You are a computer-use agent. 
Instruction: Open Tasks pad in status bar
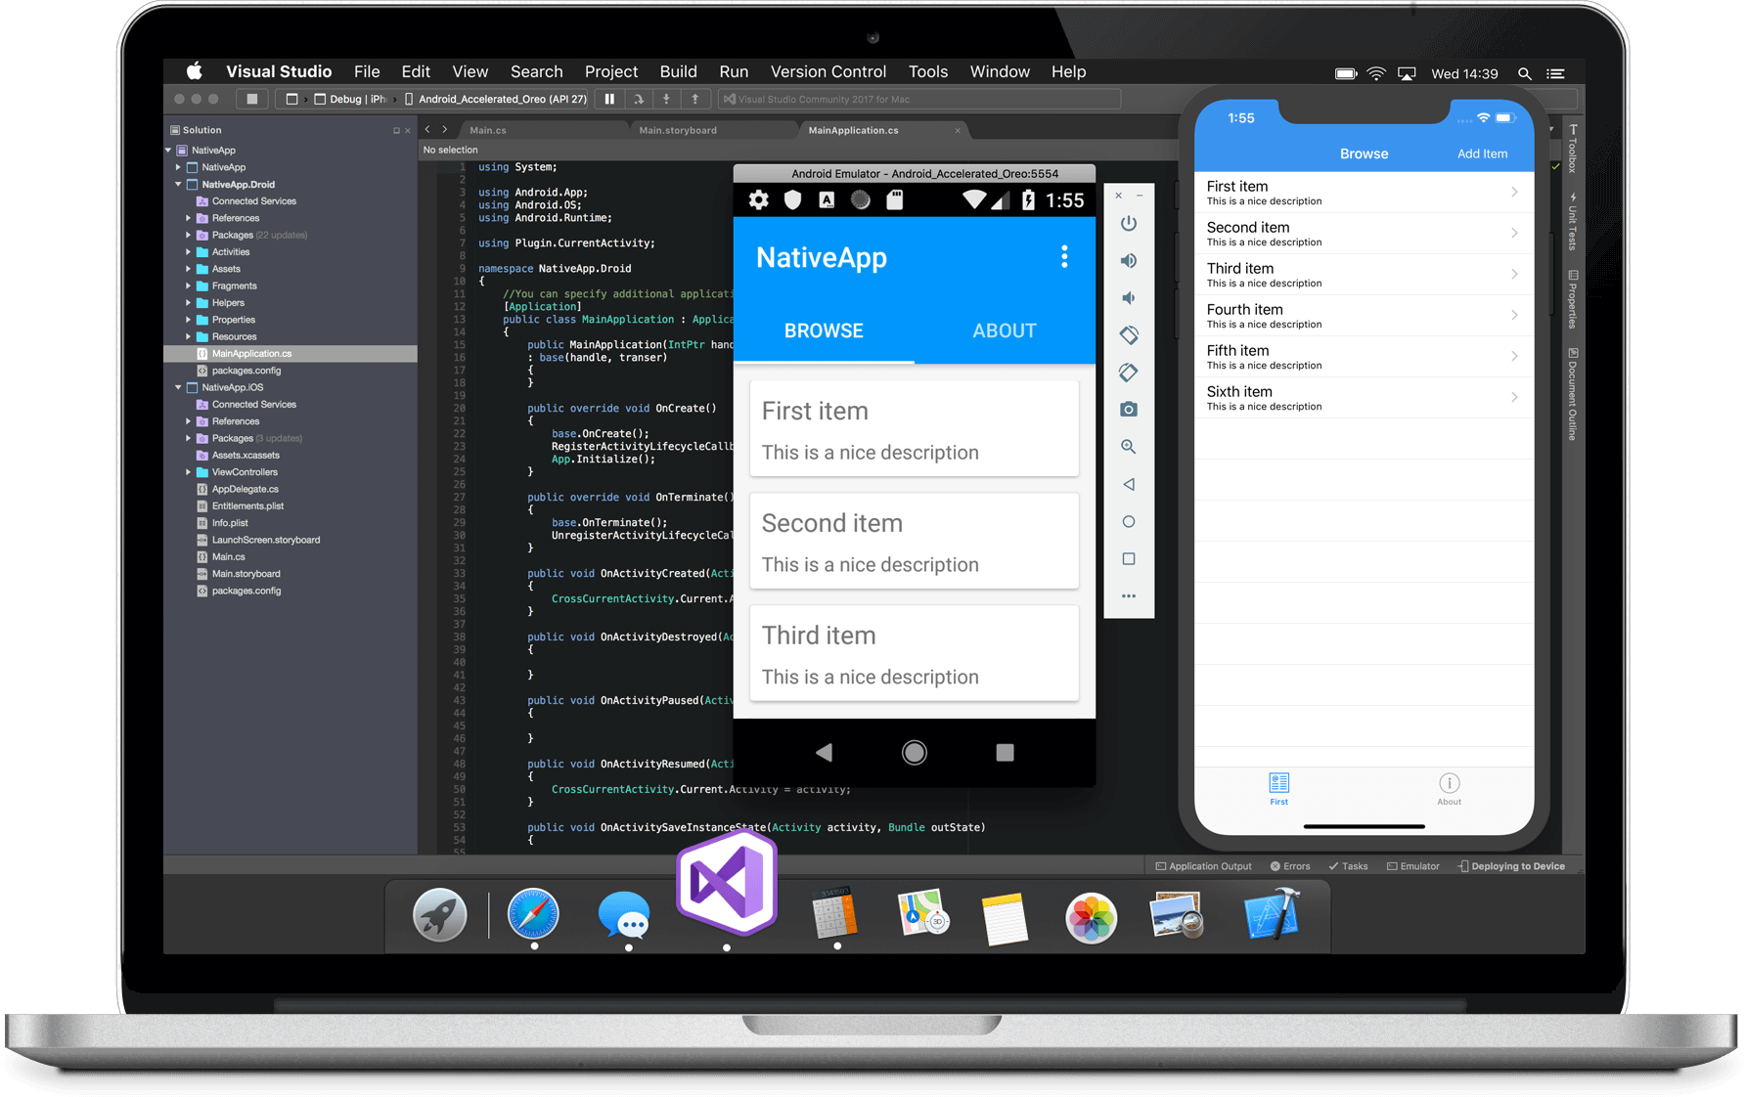pos(1348,866)
